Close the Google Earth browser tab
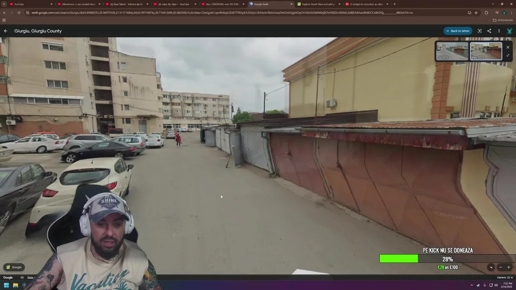The width and height of the screenshot is (516, 290). [x=291, y=4]
